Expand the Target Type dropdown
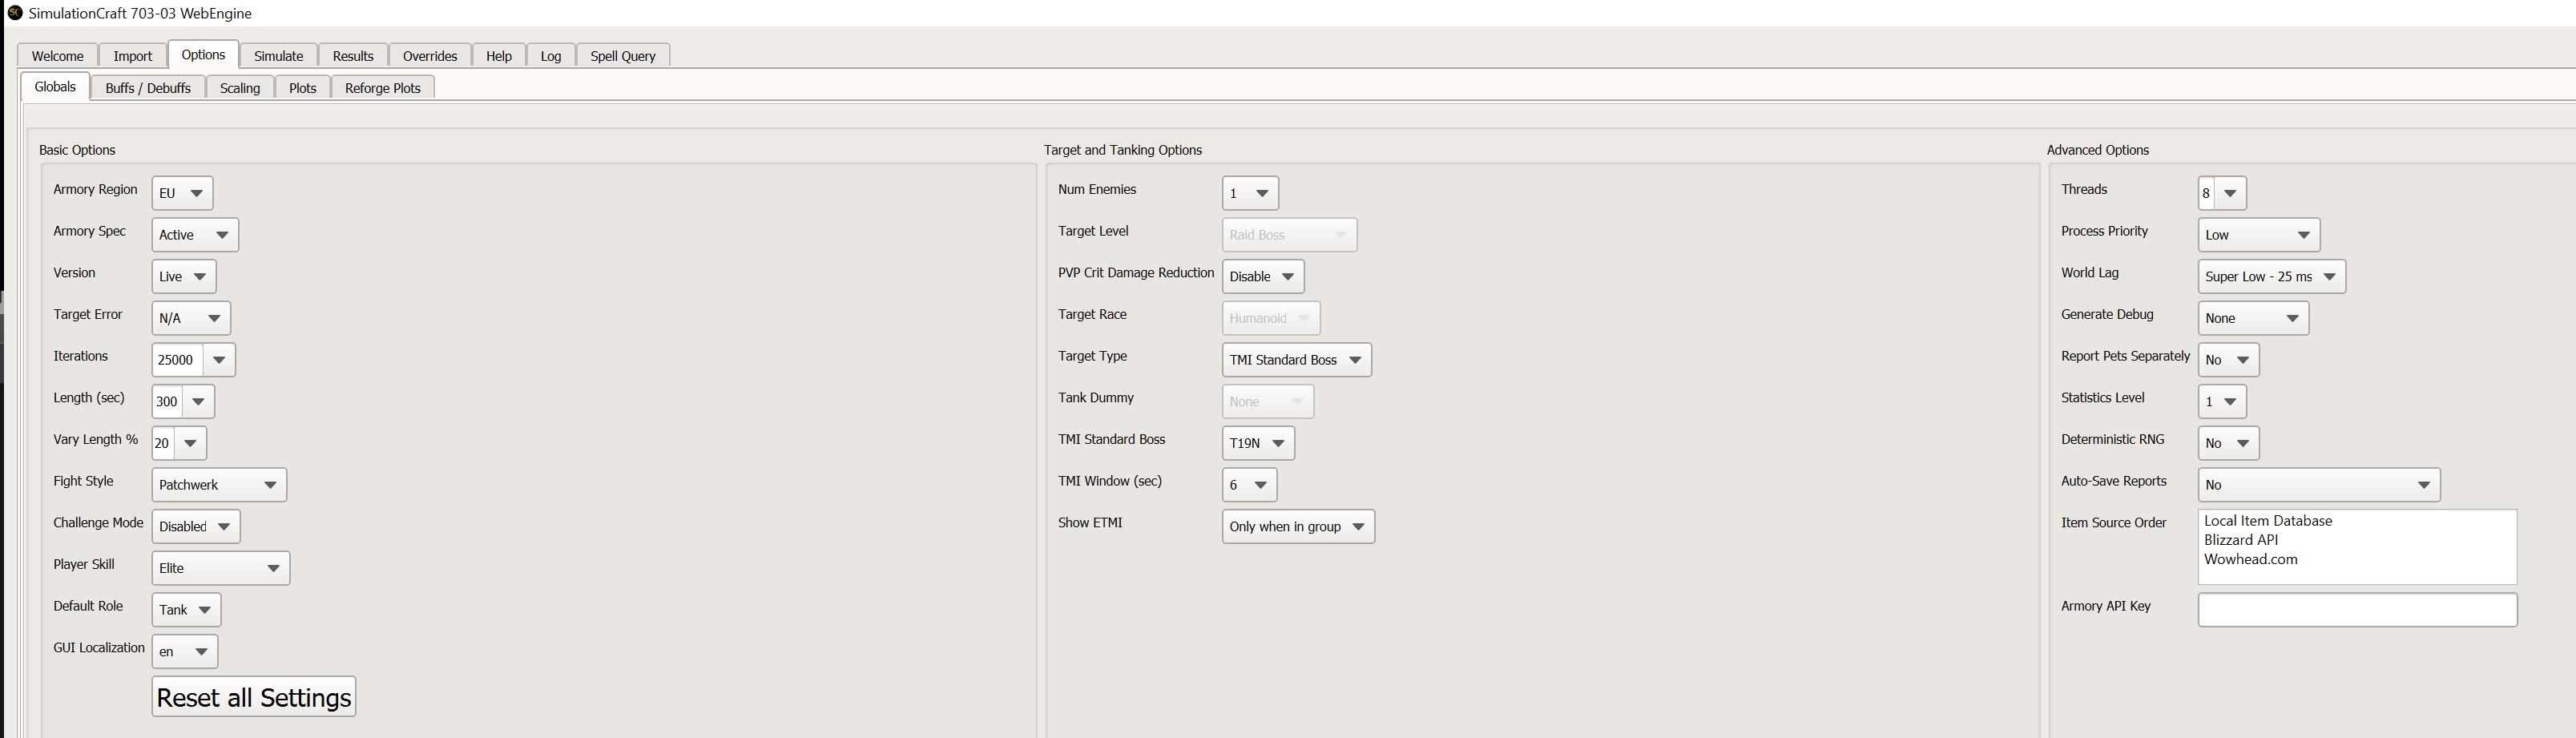Screen dimensions: 2576x738 pos(1296,360)
